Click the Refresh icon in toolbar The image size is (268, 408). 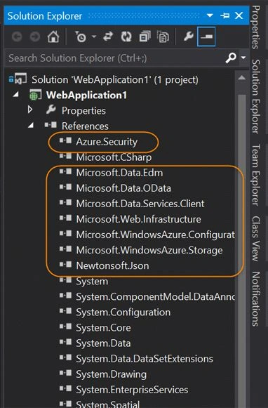[x=126, y=37]
